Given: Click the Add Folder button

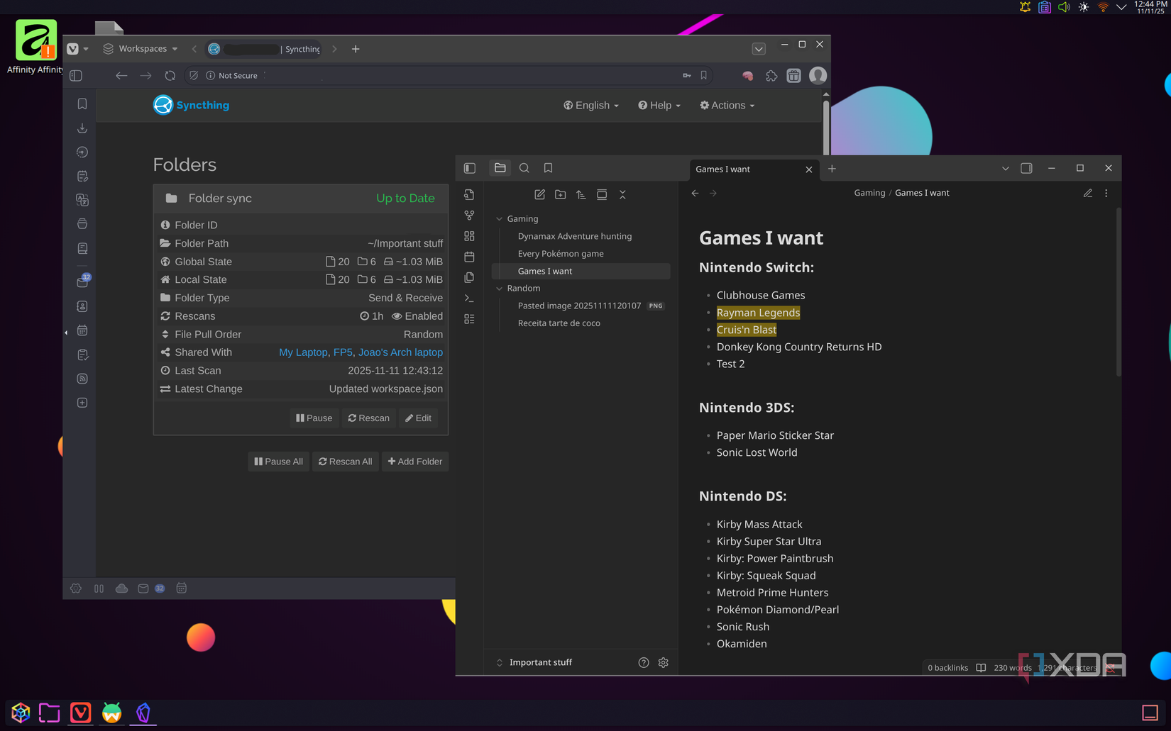Looking at the screenshot, I should pyautogui.click(x=415, y=462).
